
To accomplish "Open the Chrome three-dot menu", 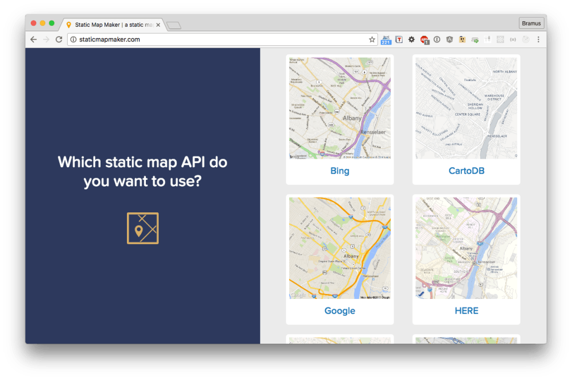I will click(538, 40).
